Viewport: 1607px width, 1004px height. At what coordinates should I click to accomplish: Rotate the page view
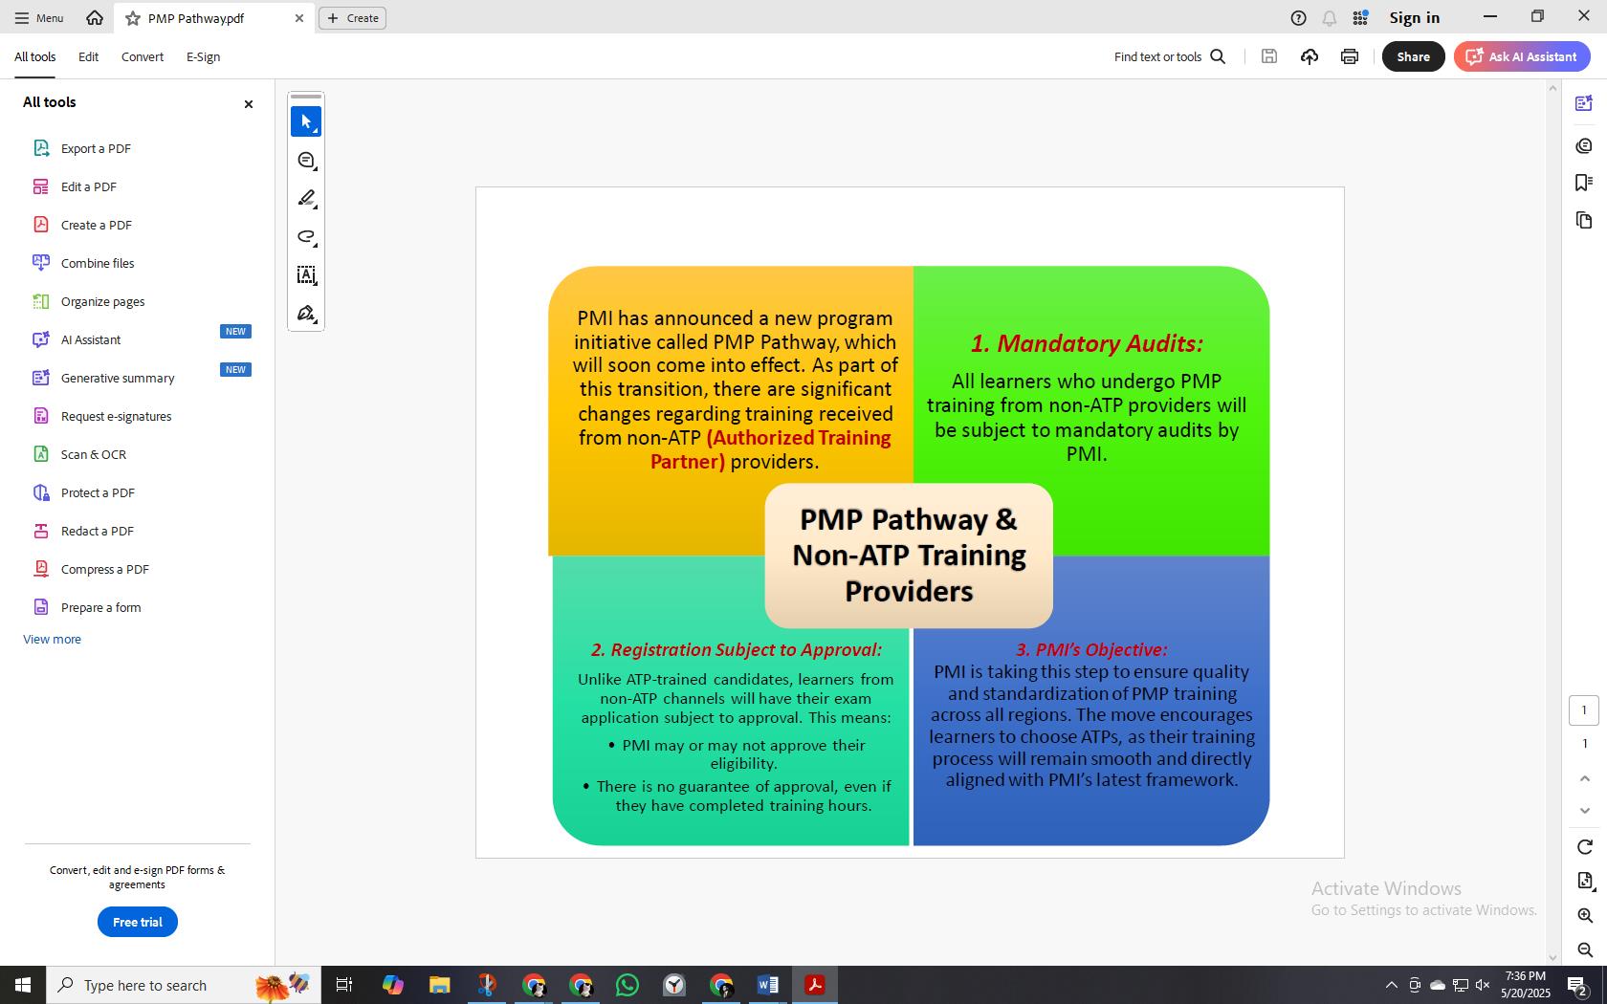1584,847
